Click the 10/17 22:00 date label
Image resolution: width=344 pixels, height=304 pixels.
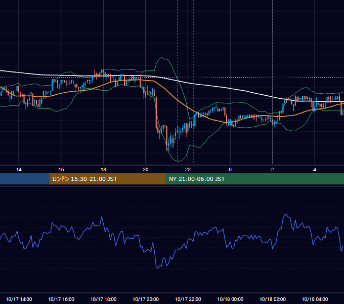pyautogui.click(x=188, y=299)
